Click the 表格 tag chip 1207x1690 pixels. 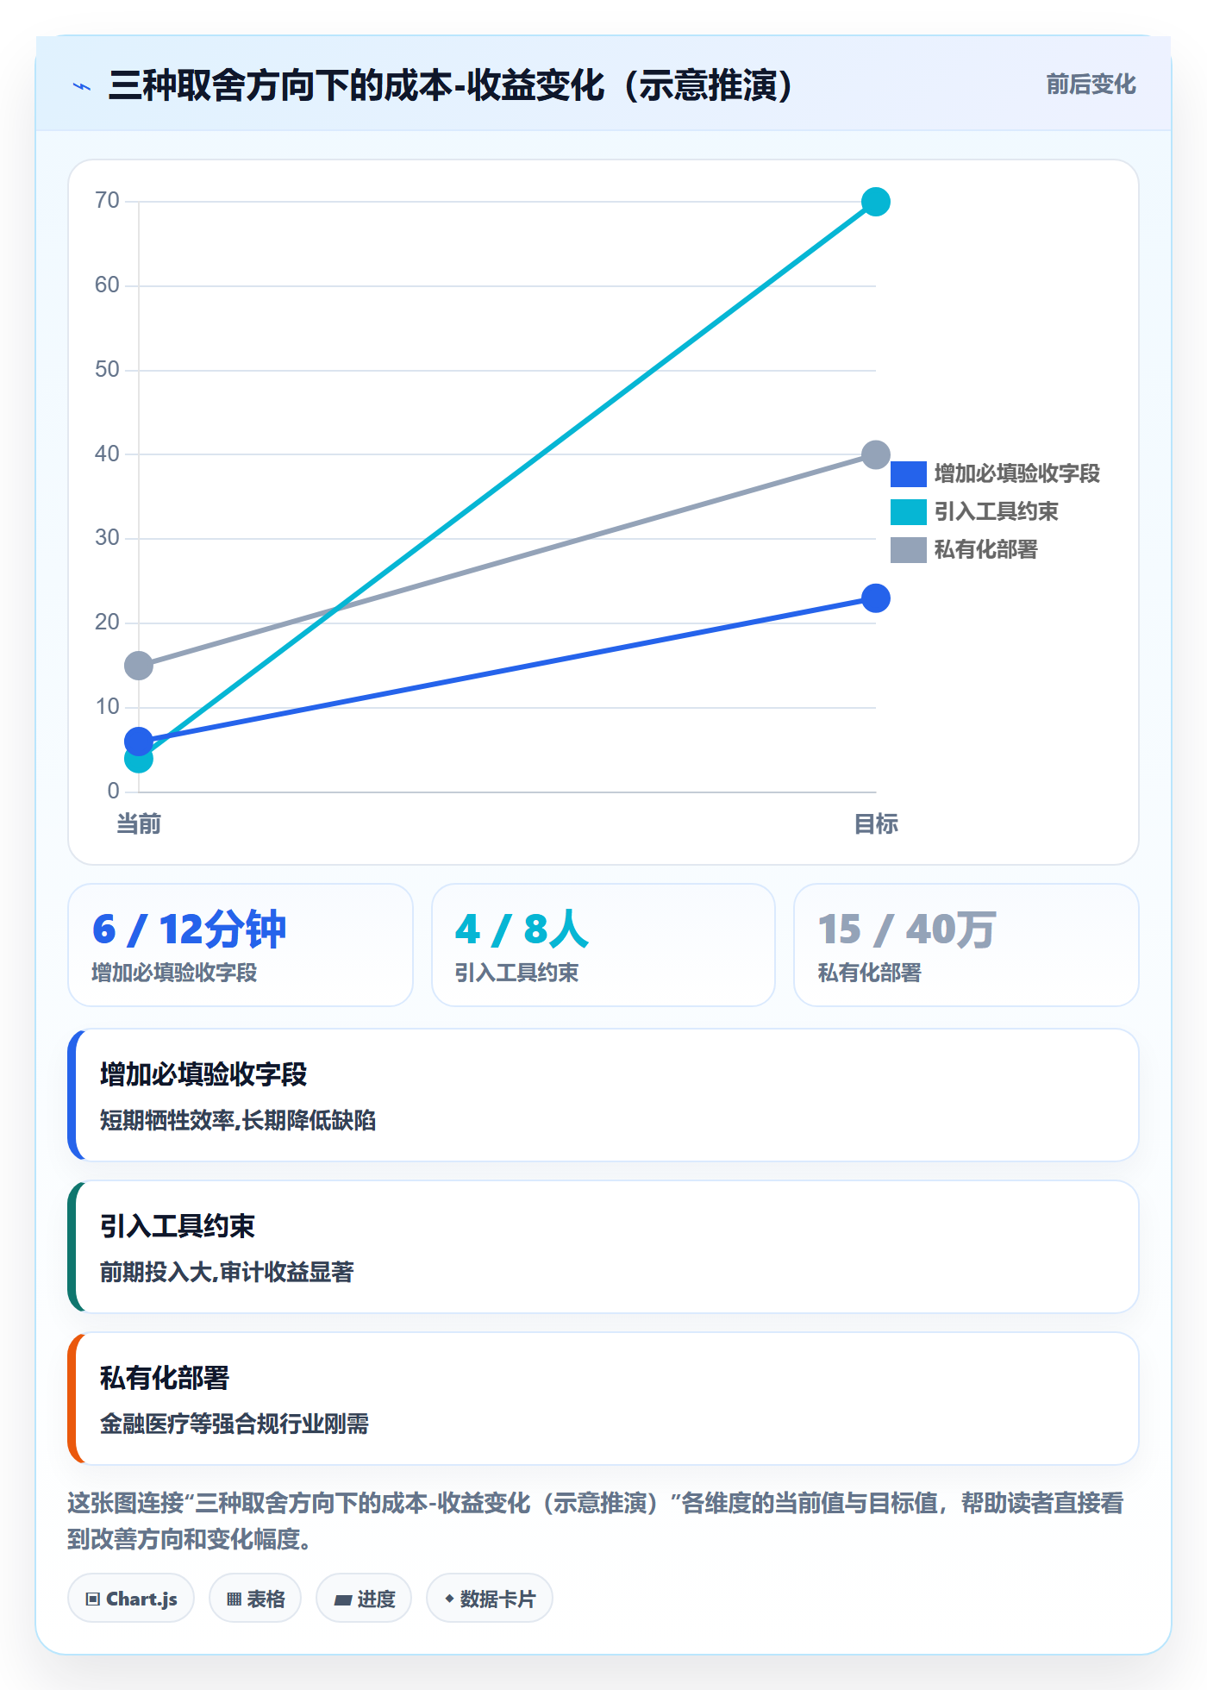pos(255,1599)
